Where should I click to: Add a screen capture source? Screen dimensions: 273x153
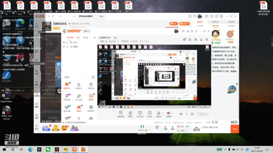(x=121, y=114)
